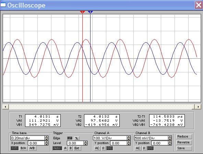Decrease Channel A Y position down arrow
The image size is (203, 154).
(x=129, y=144)
